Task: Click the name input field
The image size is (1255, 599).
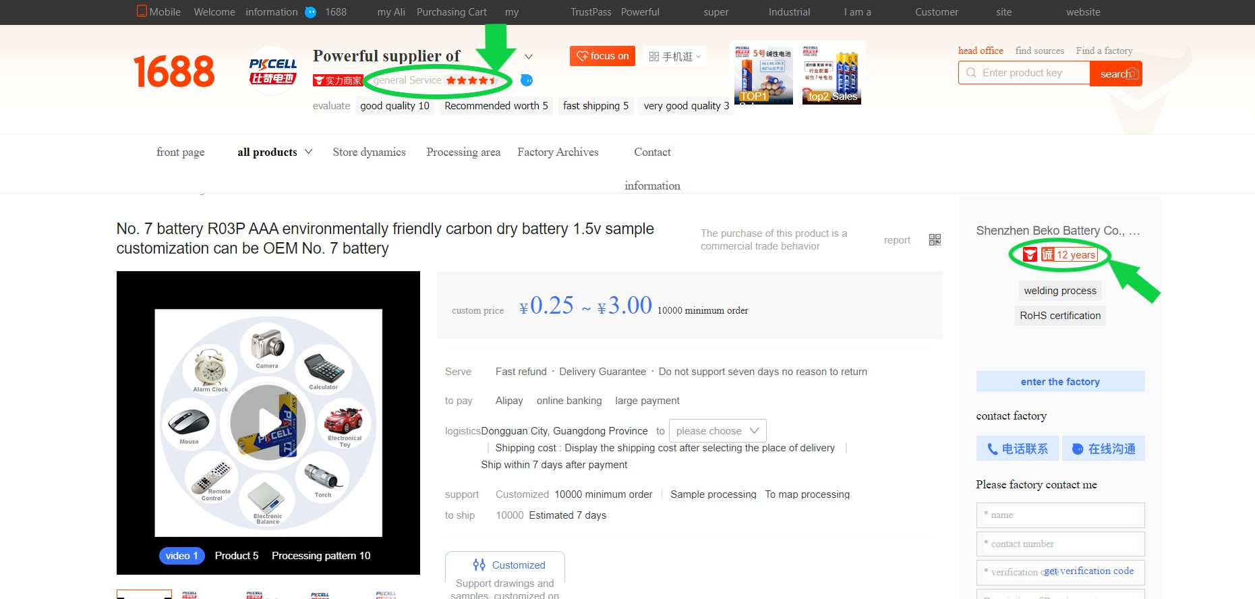Action: click(x=1060, y=515)
